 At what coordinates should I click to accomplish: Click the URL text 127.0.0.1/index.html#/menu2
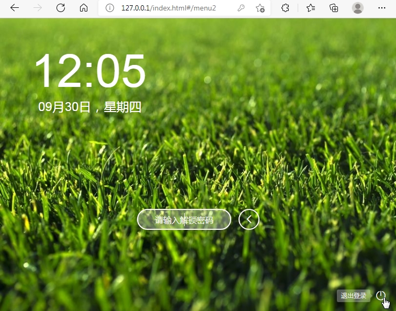[x=168, y=8]
